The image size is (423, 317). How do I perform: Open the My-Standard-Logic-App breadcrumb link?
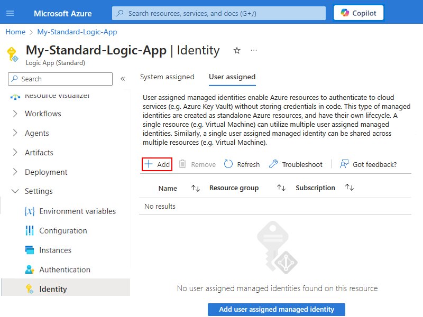pyautogui.click(x=77, y=32)
